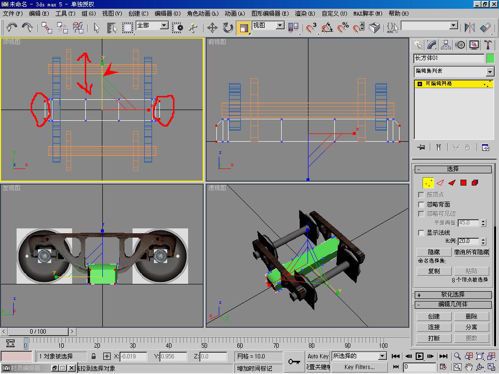This screenshot has width=499, height=374.
Task: Open the 所选择的 key filter dropdown
Action: 383,356
